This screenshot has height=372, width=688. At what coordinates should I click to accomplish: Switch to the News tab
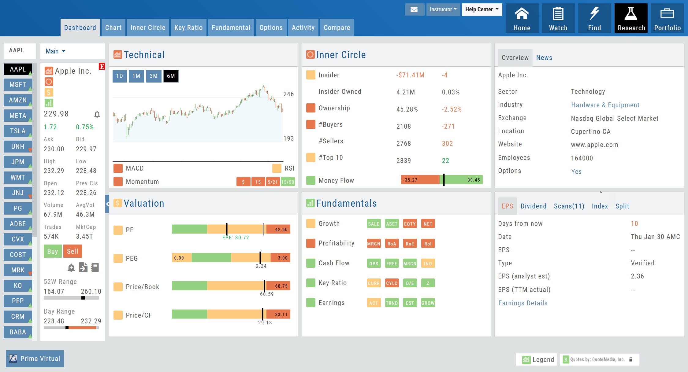(544, 58)
